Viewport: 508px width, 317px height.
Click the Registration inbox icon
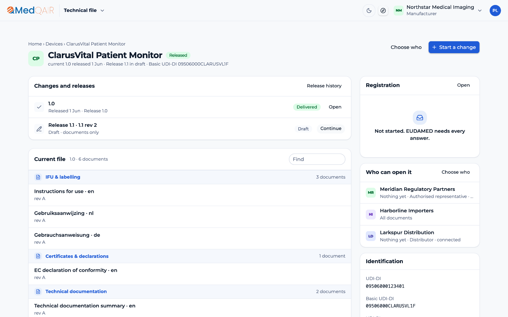coord(420,118)
